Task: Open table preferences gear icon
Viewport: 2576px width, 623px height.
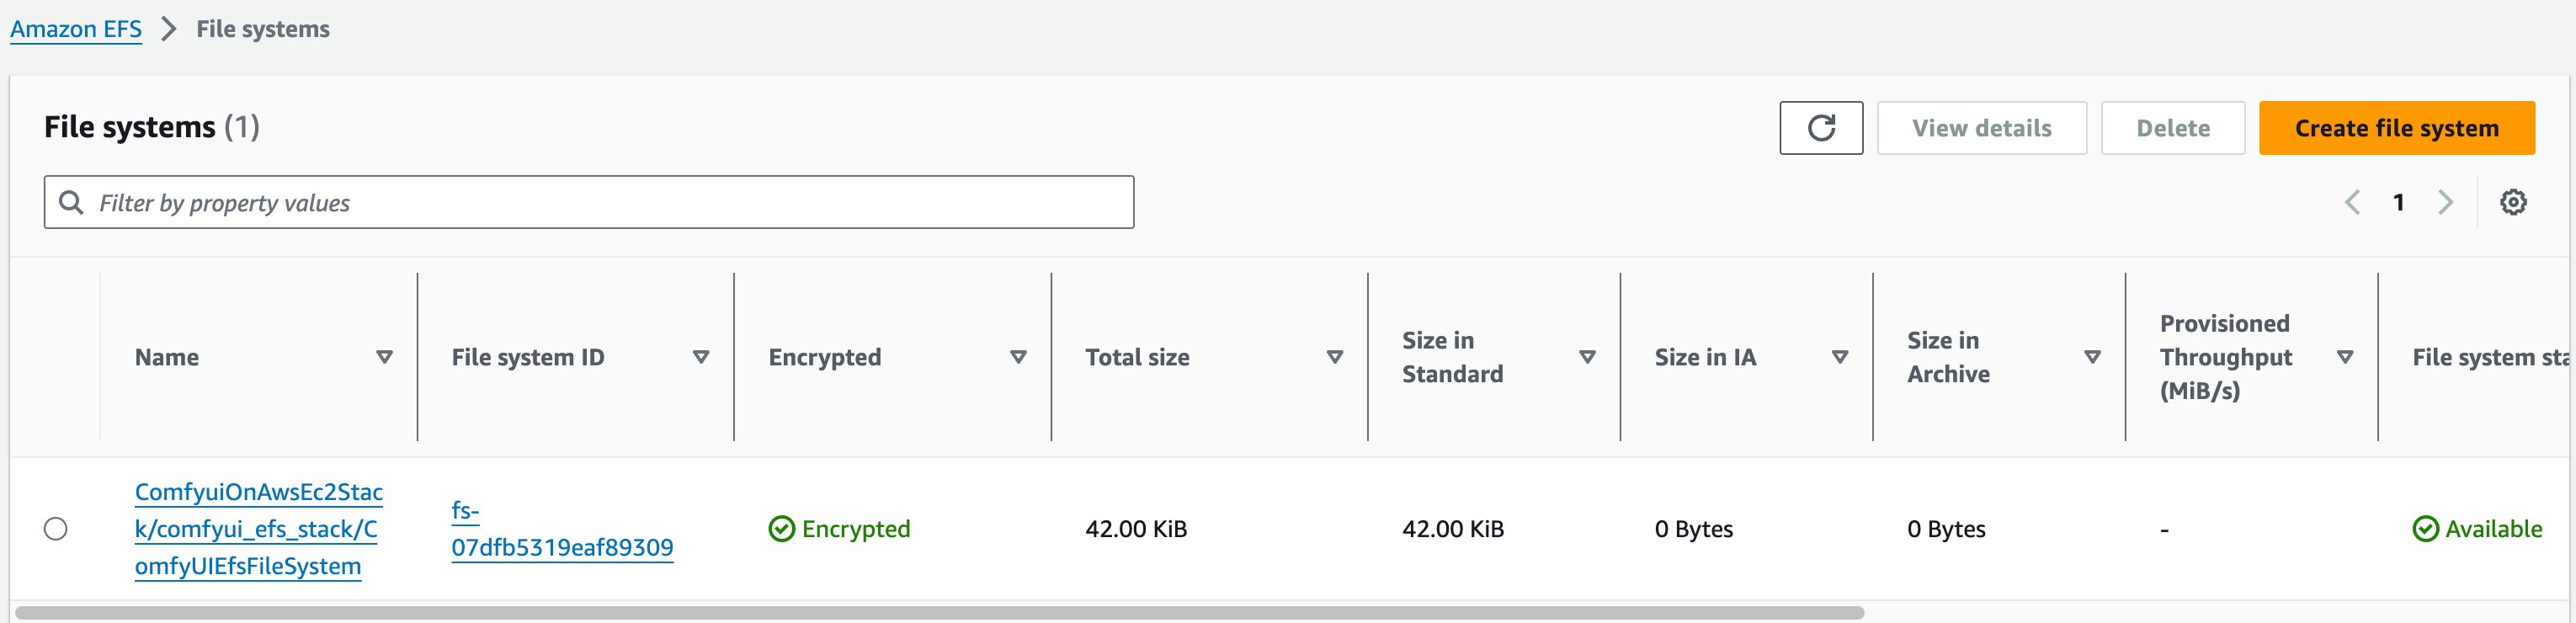Action: pos(2513,202)
